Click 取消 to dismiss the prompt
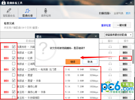Viewport: 135px width, 100px height. [90, 62]
